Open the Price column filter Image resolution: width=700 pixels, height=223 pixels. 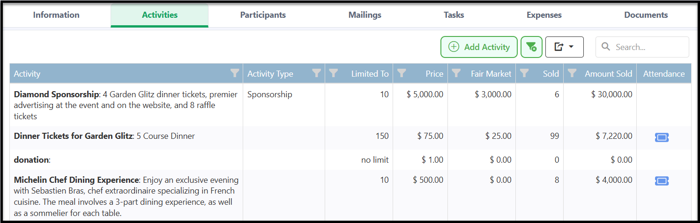click(x=402, y=73)
